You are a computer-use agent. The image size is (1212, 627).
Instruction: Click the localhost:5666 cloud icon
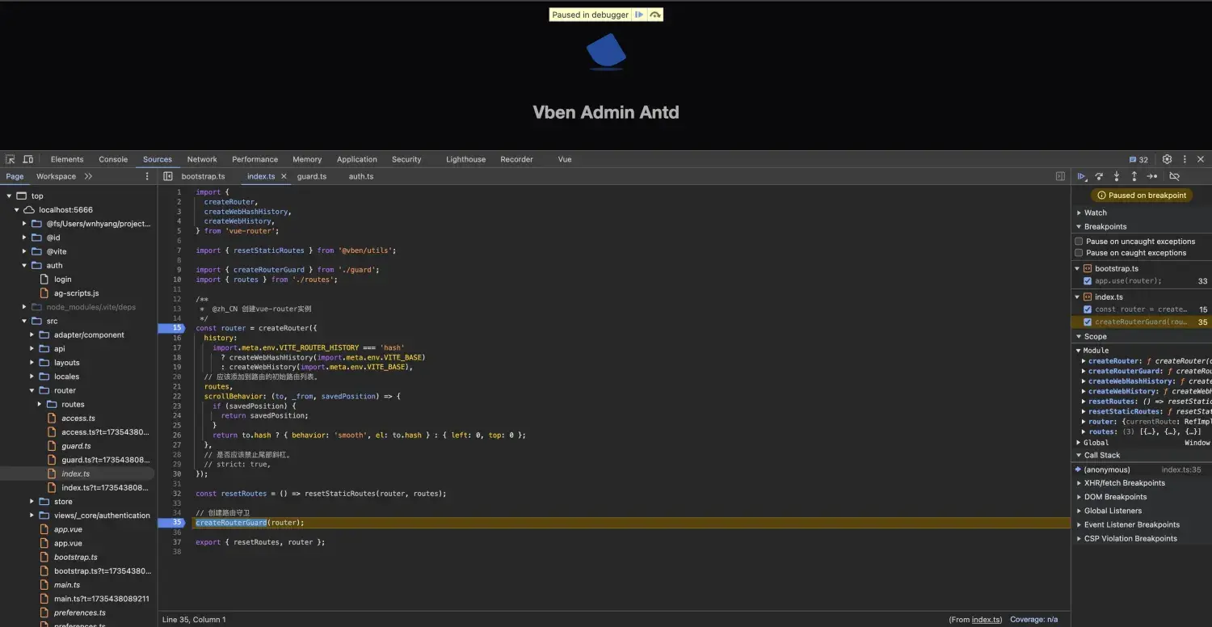point(29,209)
